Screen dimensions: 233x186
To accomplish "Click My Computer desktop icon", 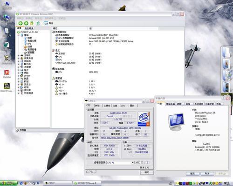I will point(7,5).
